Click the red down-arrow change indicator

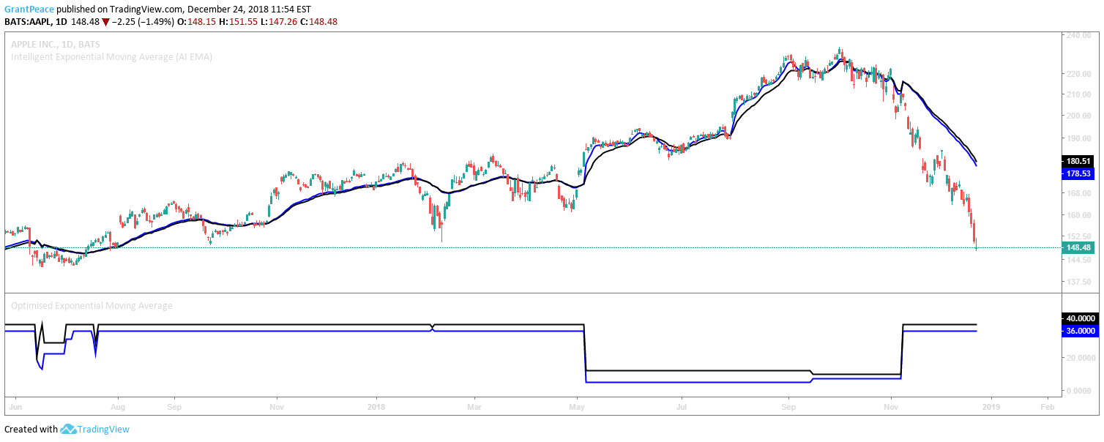click(x=105, y=21)
